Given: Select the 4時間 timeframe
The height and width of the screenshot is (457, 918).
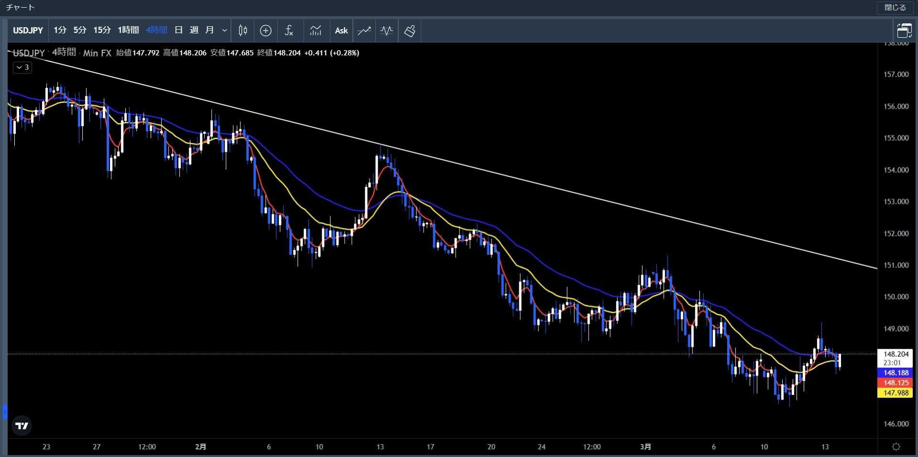Looking at the screenshot, I should (x=156, y=30).
